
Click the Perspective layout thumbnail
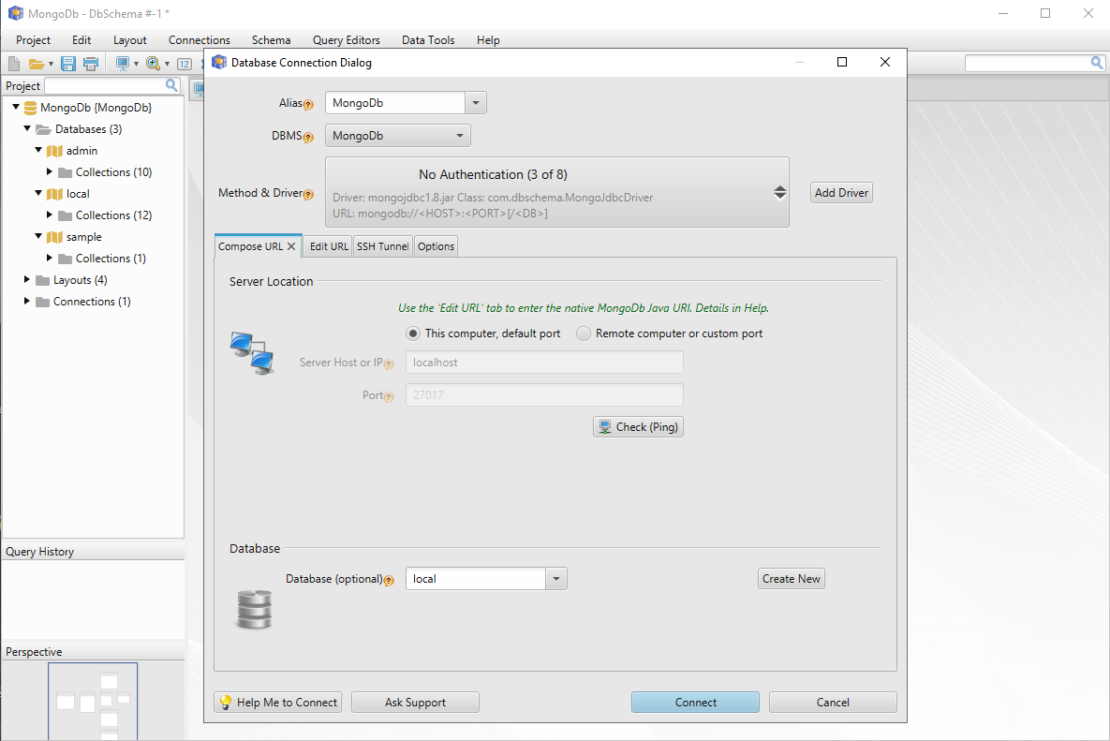93,702
